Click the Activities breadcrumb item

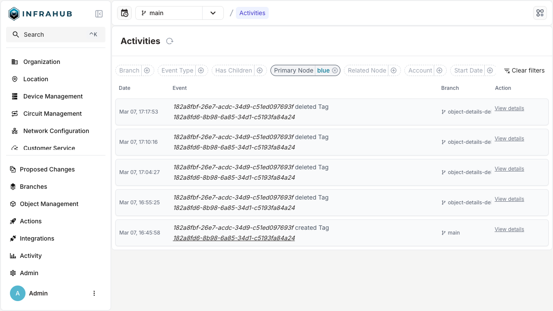(252, 13)
